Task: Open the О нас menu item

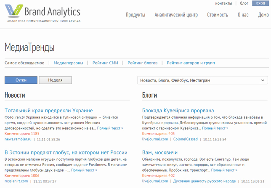Action: tap(243, 15)
